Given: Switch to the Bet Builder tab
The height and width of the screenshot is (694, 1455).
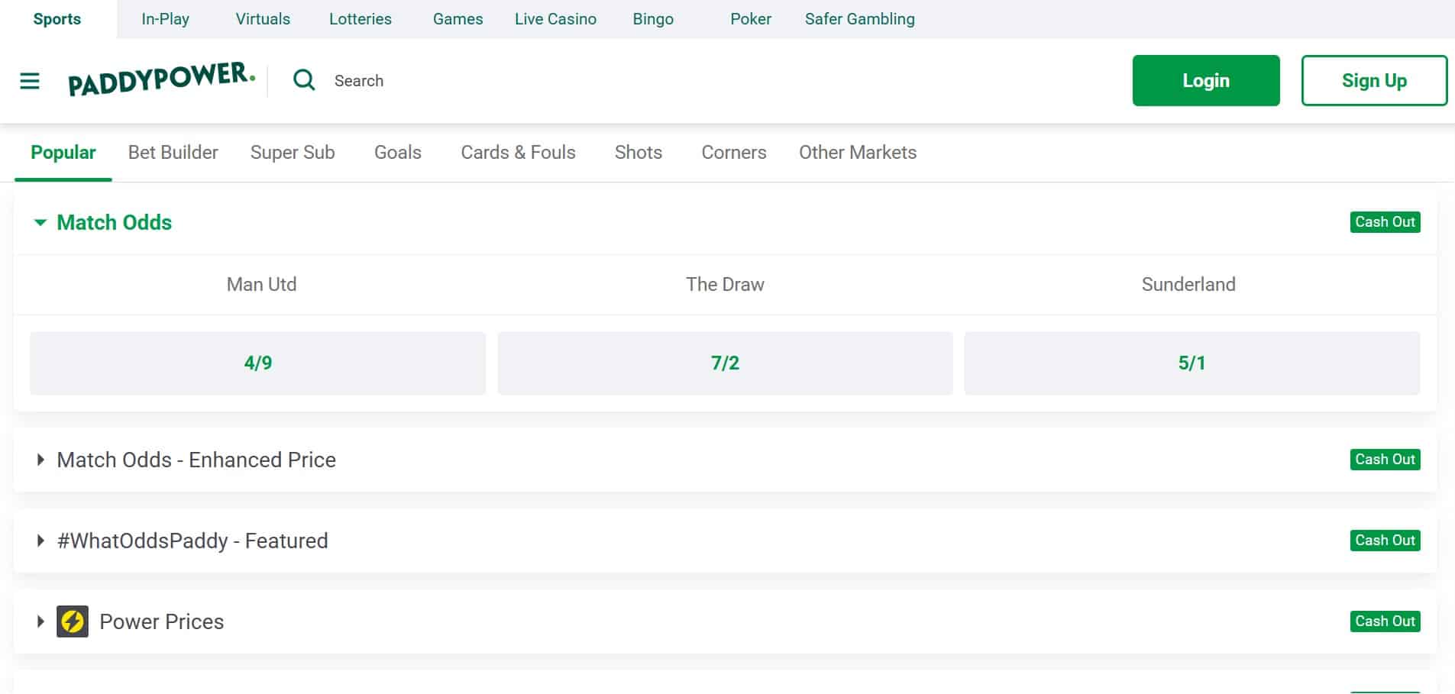Looking at the screenshot, I should click(x=173, y=153).
